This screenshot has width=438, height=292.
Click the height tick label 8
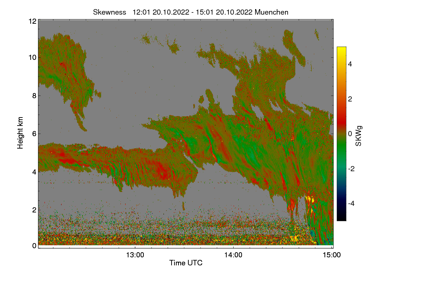34,96
